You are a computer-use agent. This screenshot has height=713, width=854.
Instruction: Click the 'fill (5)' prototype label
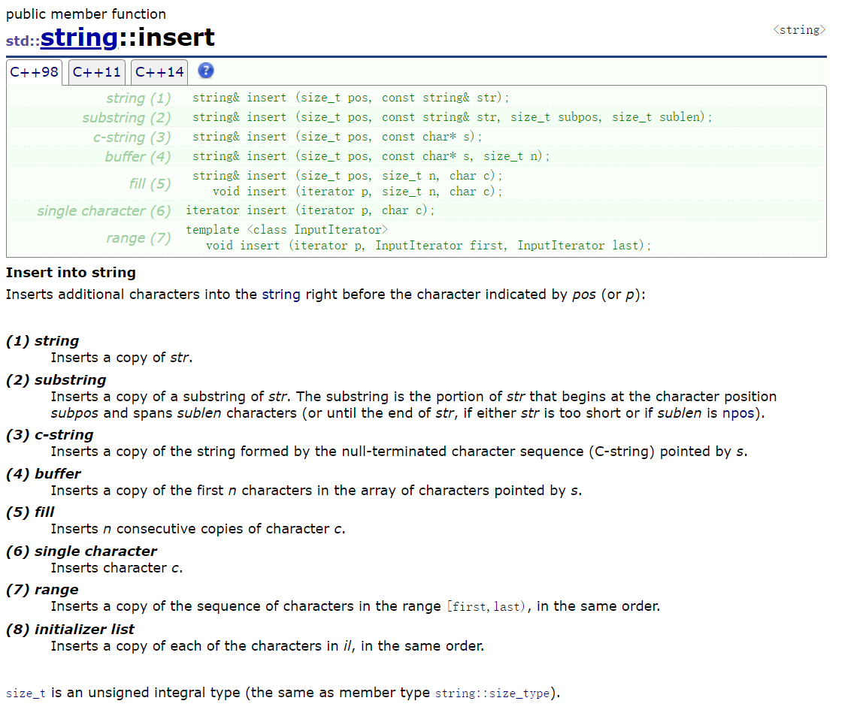click(x=150, y=184)
